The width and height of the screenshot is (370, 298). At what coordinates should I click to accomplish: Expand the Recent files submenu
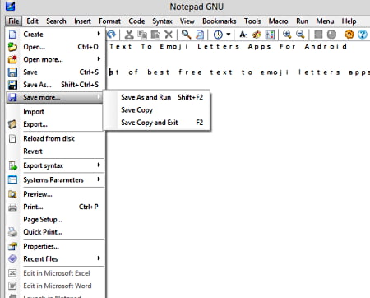coord(55,258)
